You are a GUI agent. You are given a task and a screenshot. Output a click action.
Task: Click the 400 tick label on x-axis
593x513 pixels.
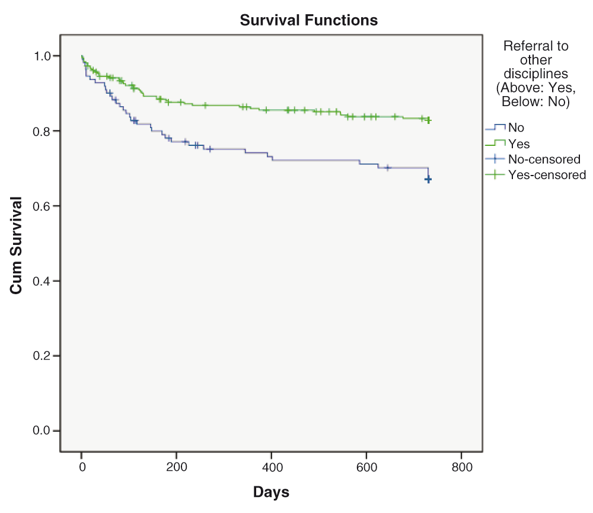click(x=272, y=467)
